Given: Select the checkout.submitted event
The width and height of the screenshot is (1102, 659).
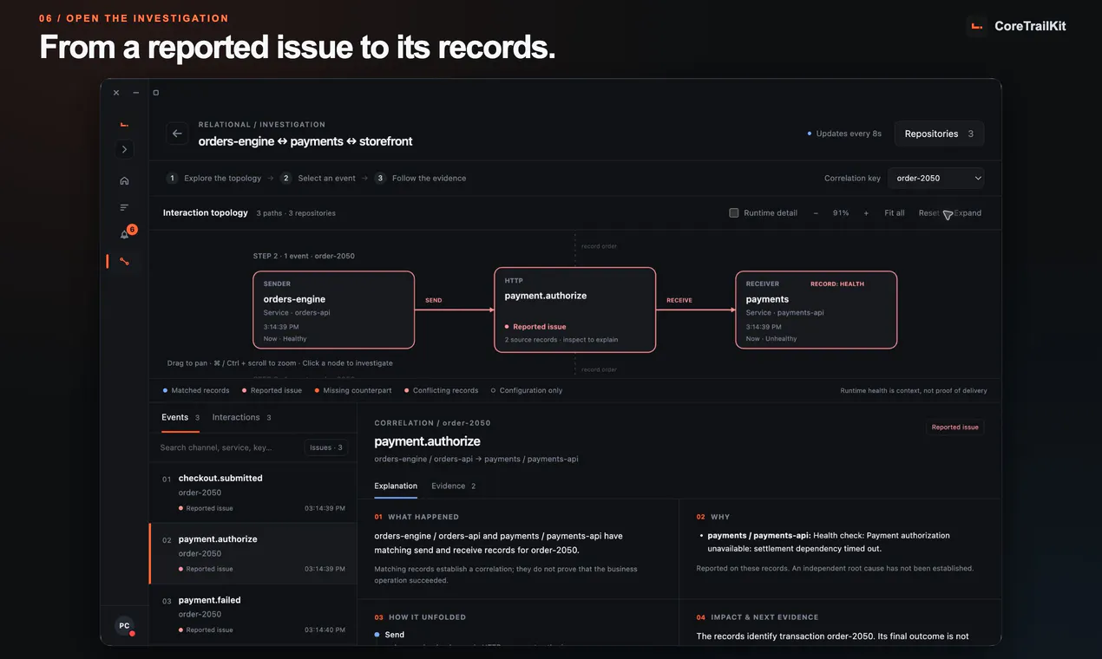Looking at the screenshot, I should pyautogui.click(x=253, y=493).
